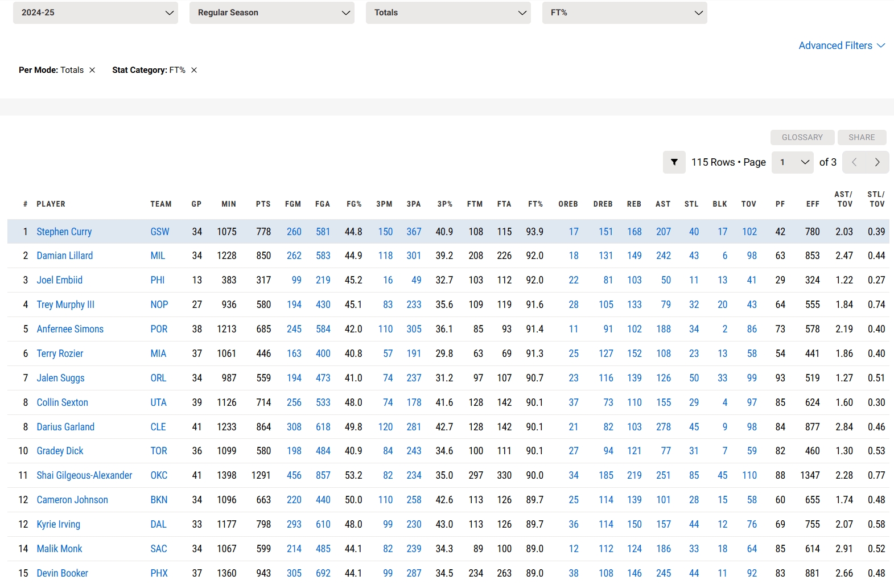
Task: Sort table by PTS column header
Action: (x=263, y=204)
